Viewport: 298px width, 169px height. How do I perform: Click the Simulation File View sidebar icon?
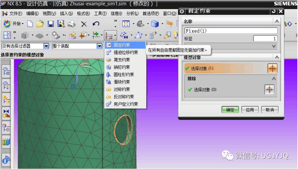pyautogui.click(x=6, y=85)
